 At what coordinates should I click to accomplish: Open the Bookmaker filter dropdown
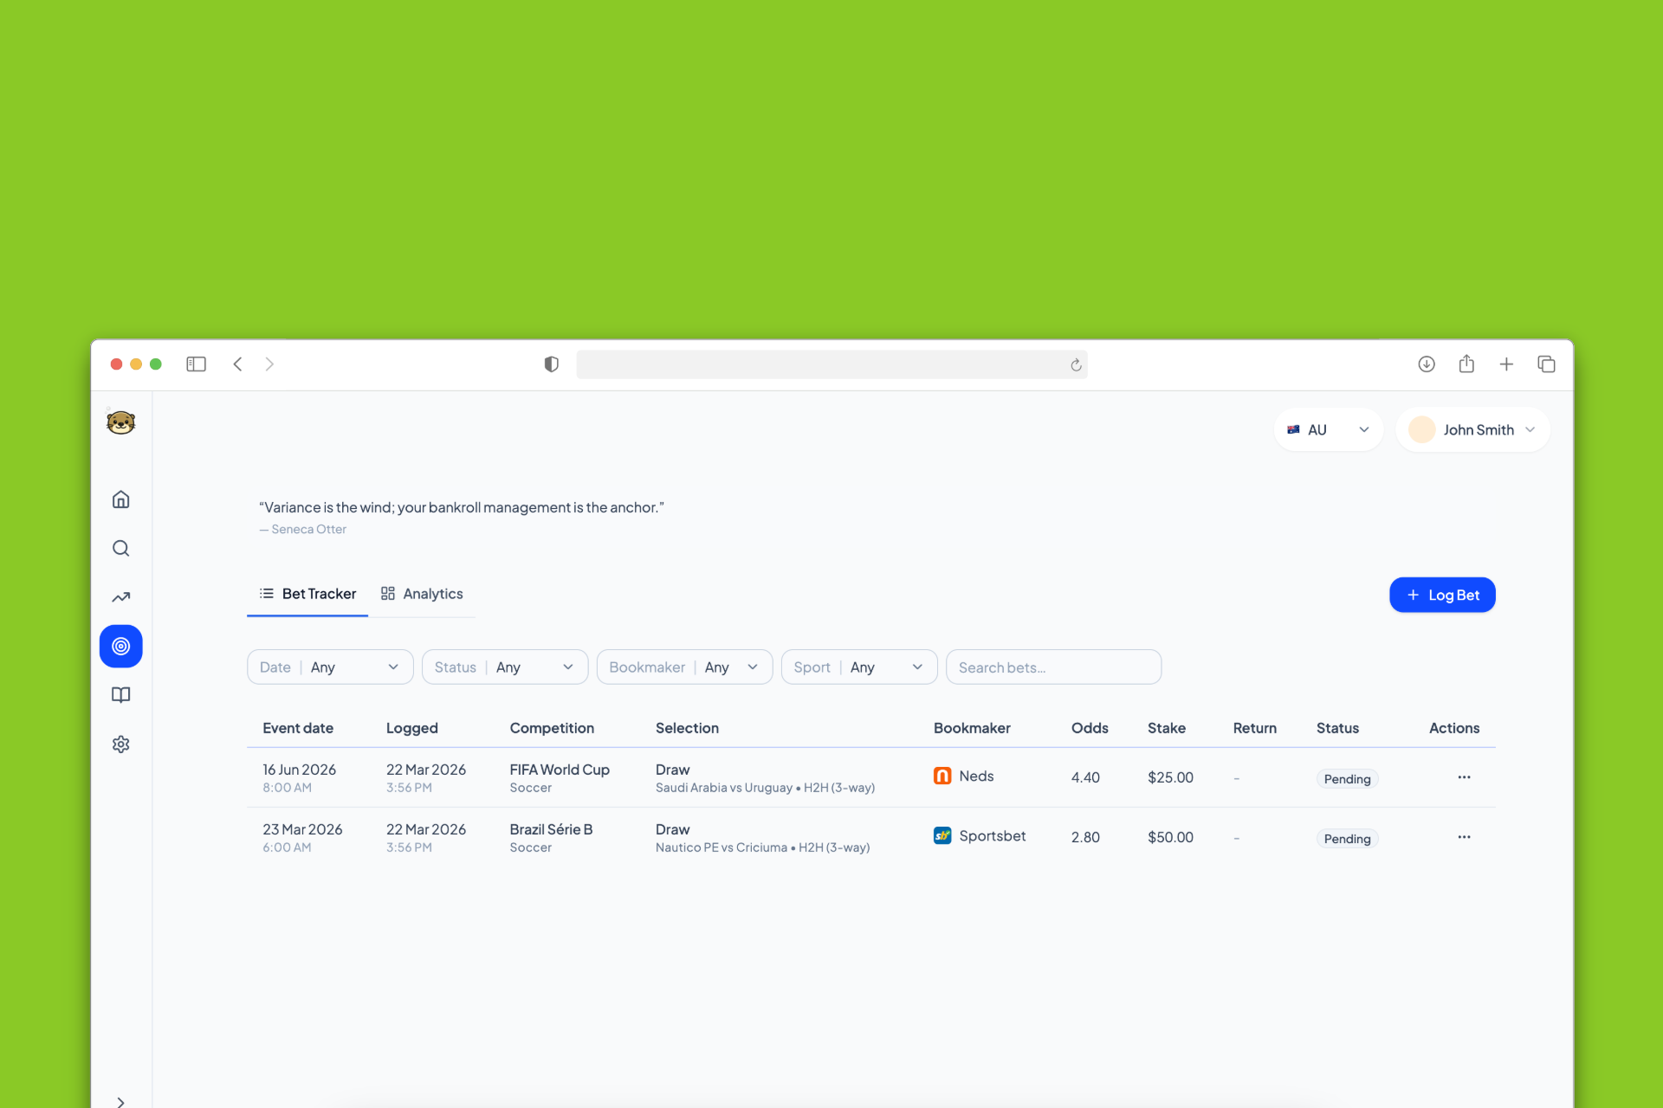[684, 667]
